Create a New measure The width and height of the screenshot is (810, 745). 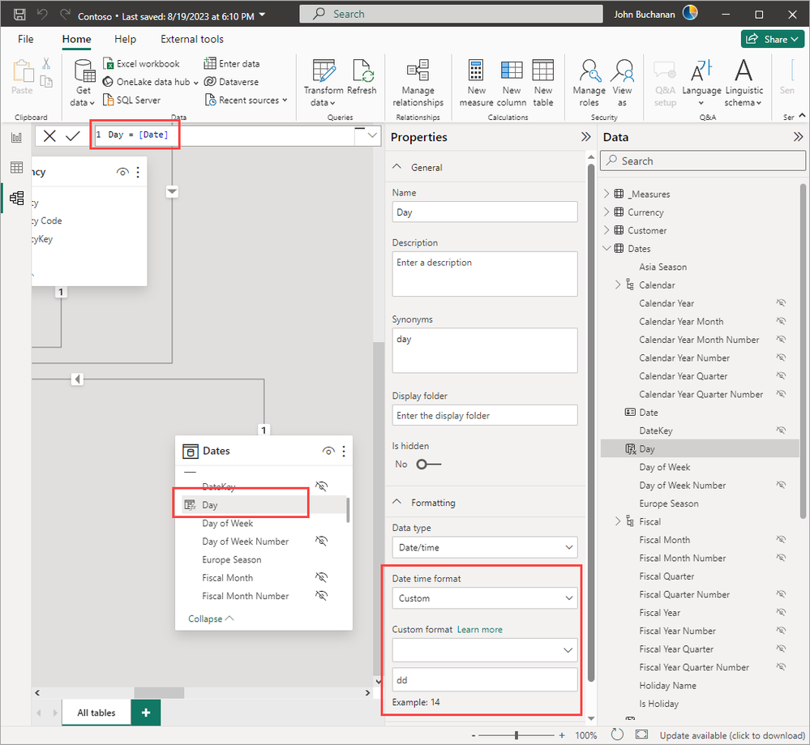click(x=476, y=83)
